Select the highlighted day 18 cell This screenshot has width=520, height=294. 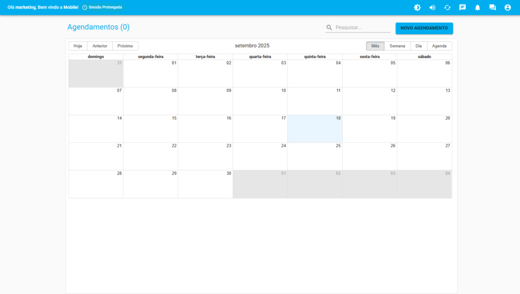pyautogui.click(x=315, y=129)
